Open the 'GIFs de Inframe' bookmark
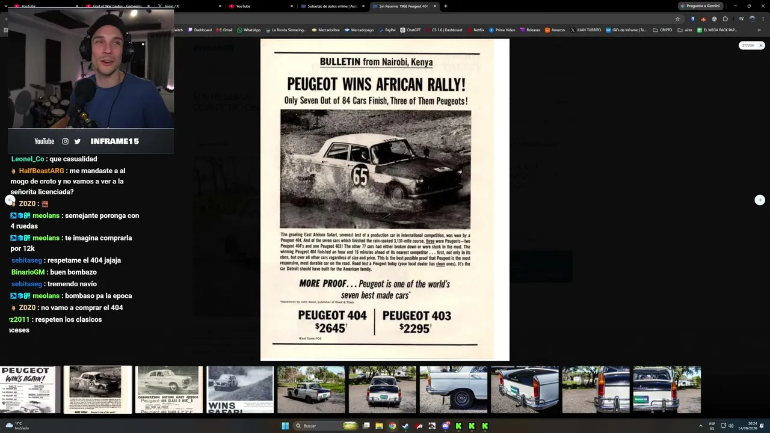This screenshot has width=770, height=433. click(x=626, y=30)
